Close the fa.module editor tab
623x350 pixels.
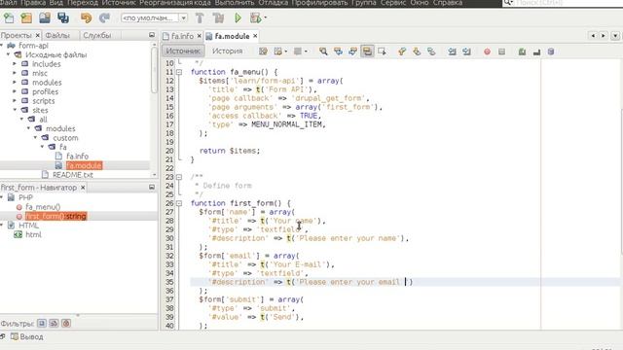click(x=255, y=36)
